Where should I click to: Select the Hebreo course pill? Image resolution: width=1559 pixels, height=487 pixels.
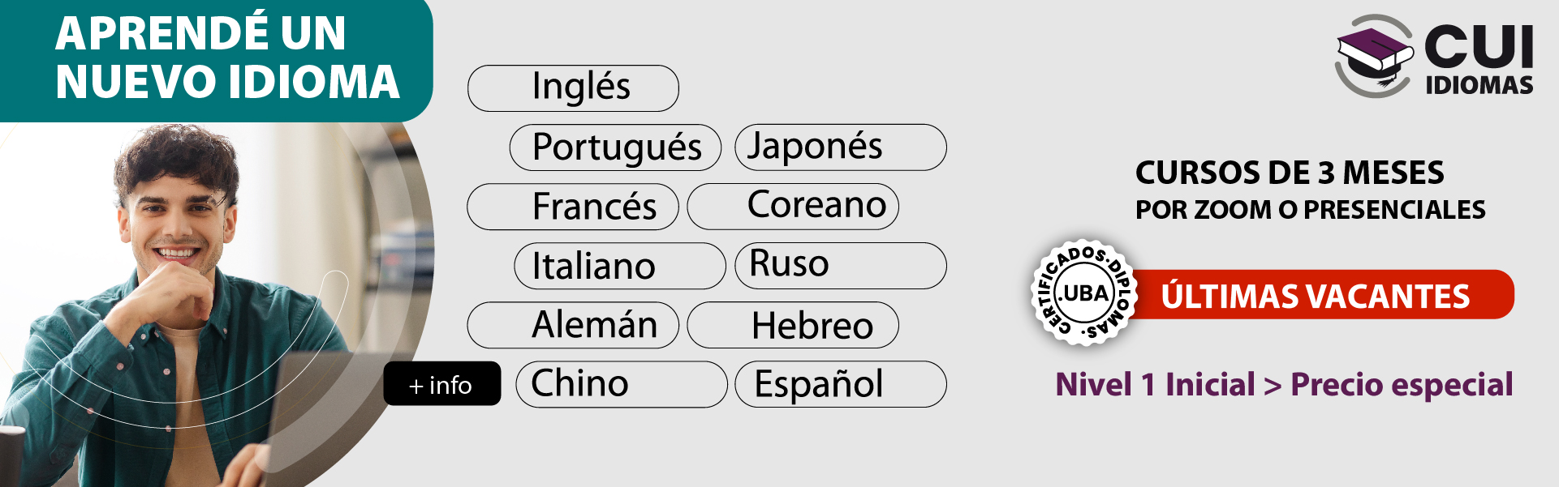(793, 325)
